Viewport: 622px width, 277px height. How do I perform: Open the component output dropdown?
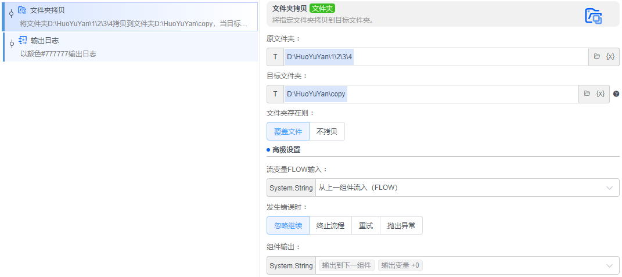coord(609,265)
